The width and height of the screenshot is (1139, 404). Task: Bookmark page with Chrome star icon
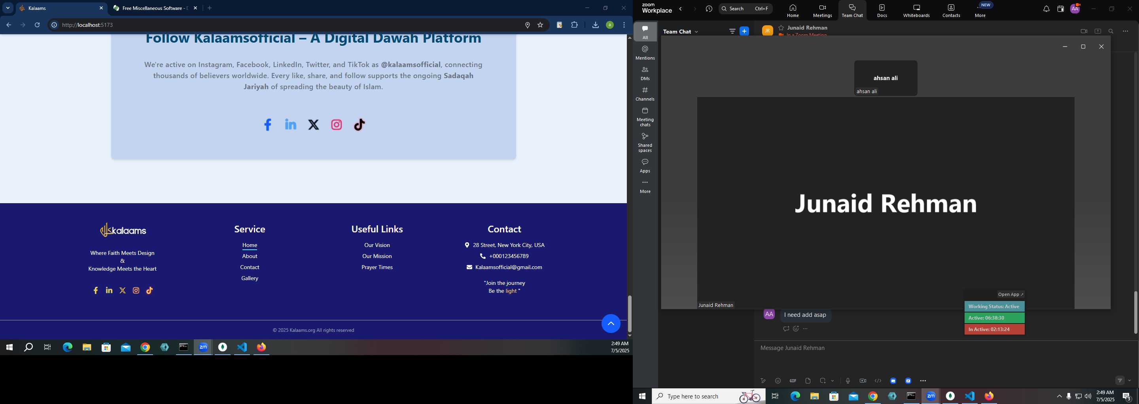click(x=540, y=25)
